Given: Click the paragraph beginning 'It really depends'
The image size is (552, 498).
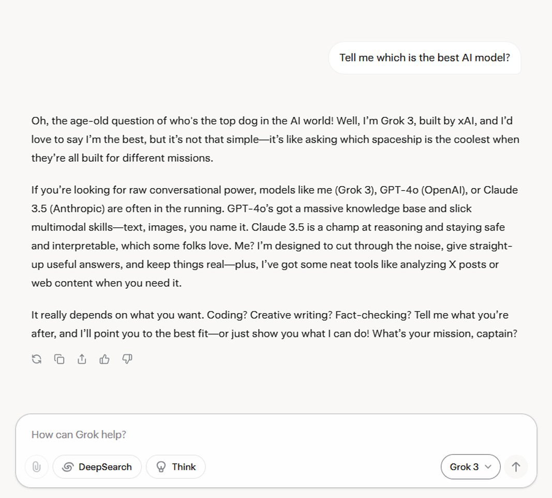Looking at the screenshot, I should coord(274,324).
